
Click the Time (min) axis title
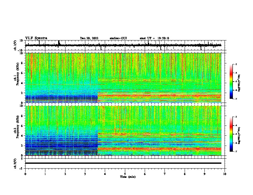(128, 177)
